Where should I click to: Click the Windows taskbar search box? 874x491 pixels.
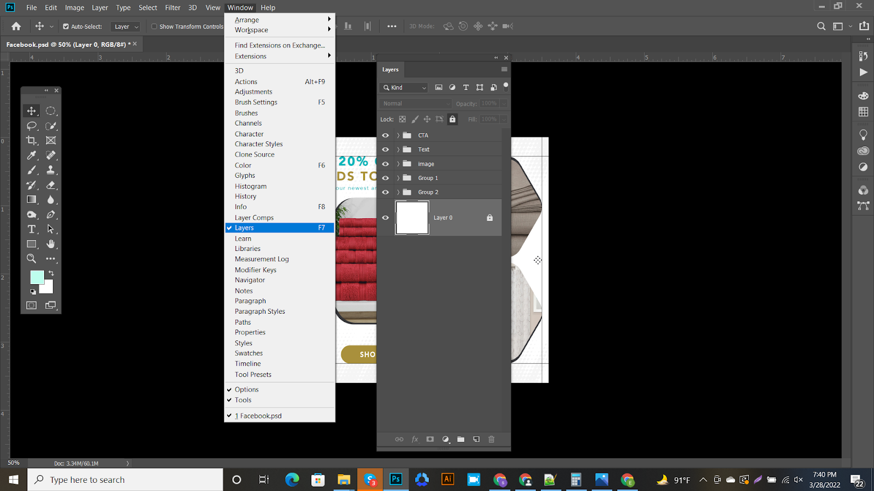point(126,480)
